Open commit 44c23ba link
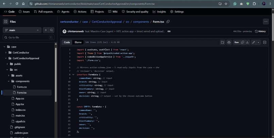 [237, 31]
